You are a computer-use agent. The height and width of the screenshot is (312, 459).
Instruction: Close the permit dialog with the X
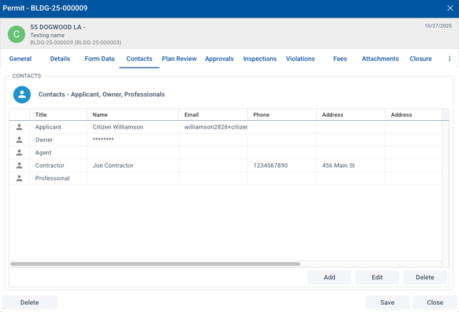tap(450, 9)
